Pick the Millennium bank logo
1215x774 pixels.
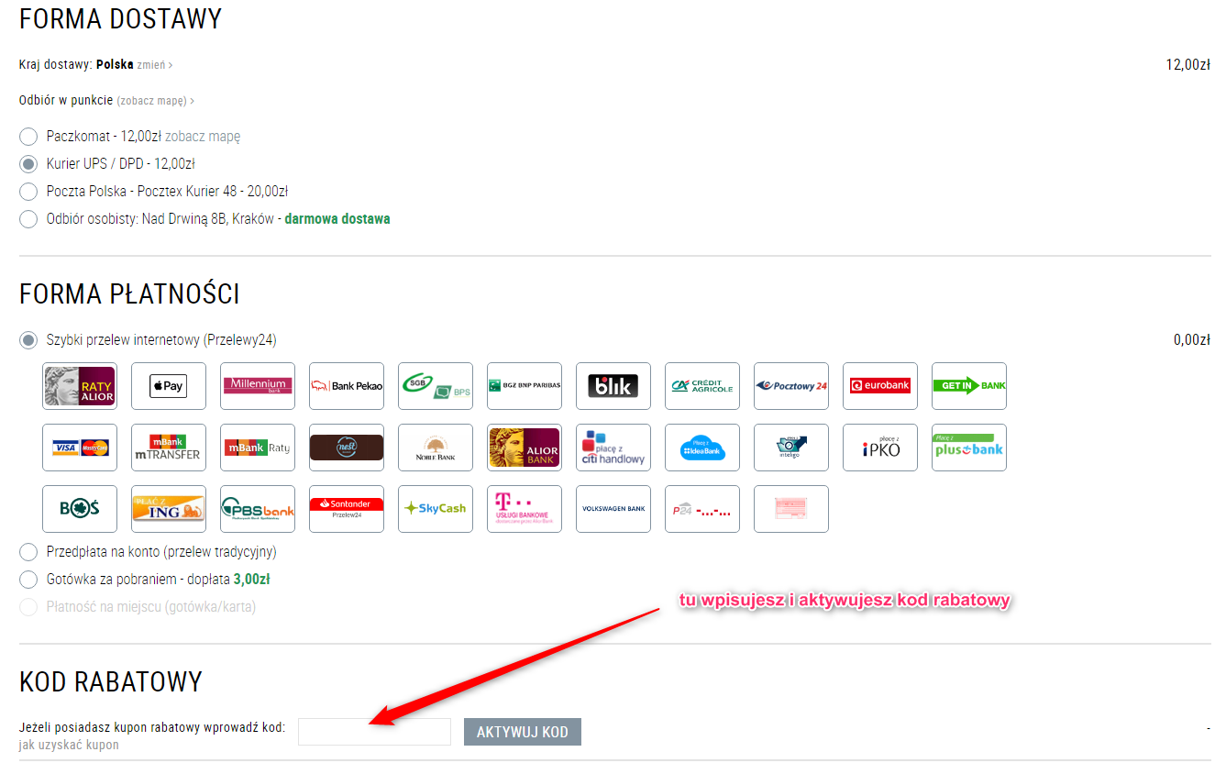click(x=258, y=386)
